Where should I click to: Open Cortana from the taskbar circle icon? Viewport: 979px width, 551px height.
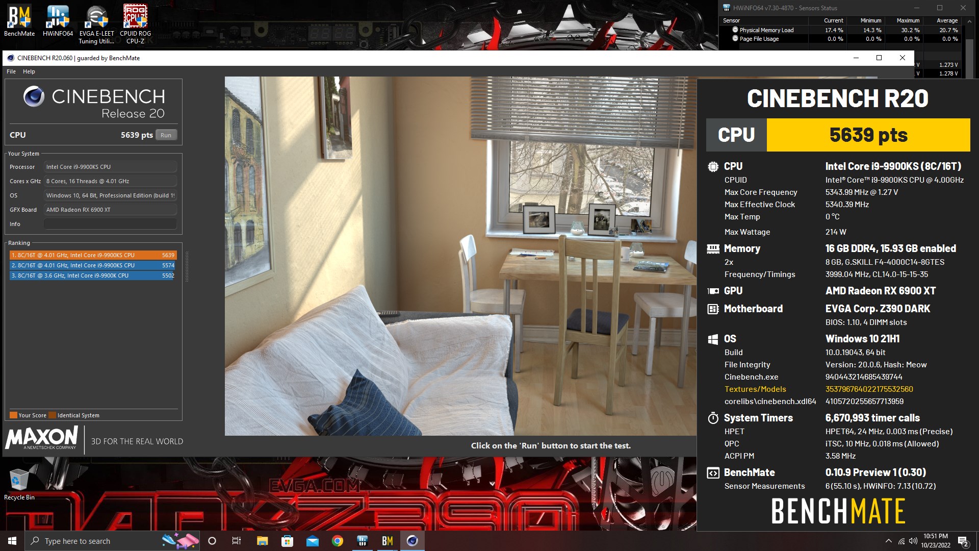[x=212, y=541]
